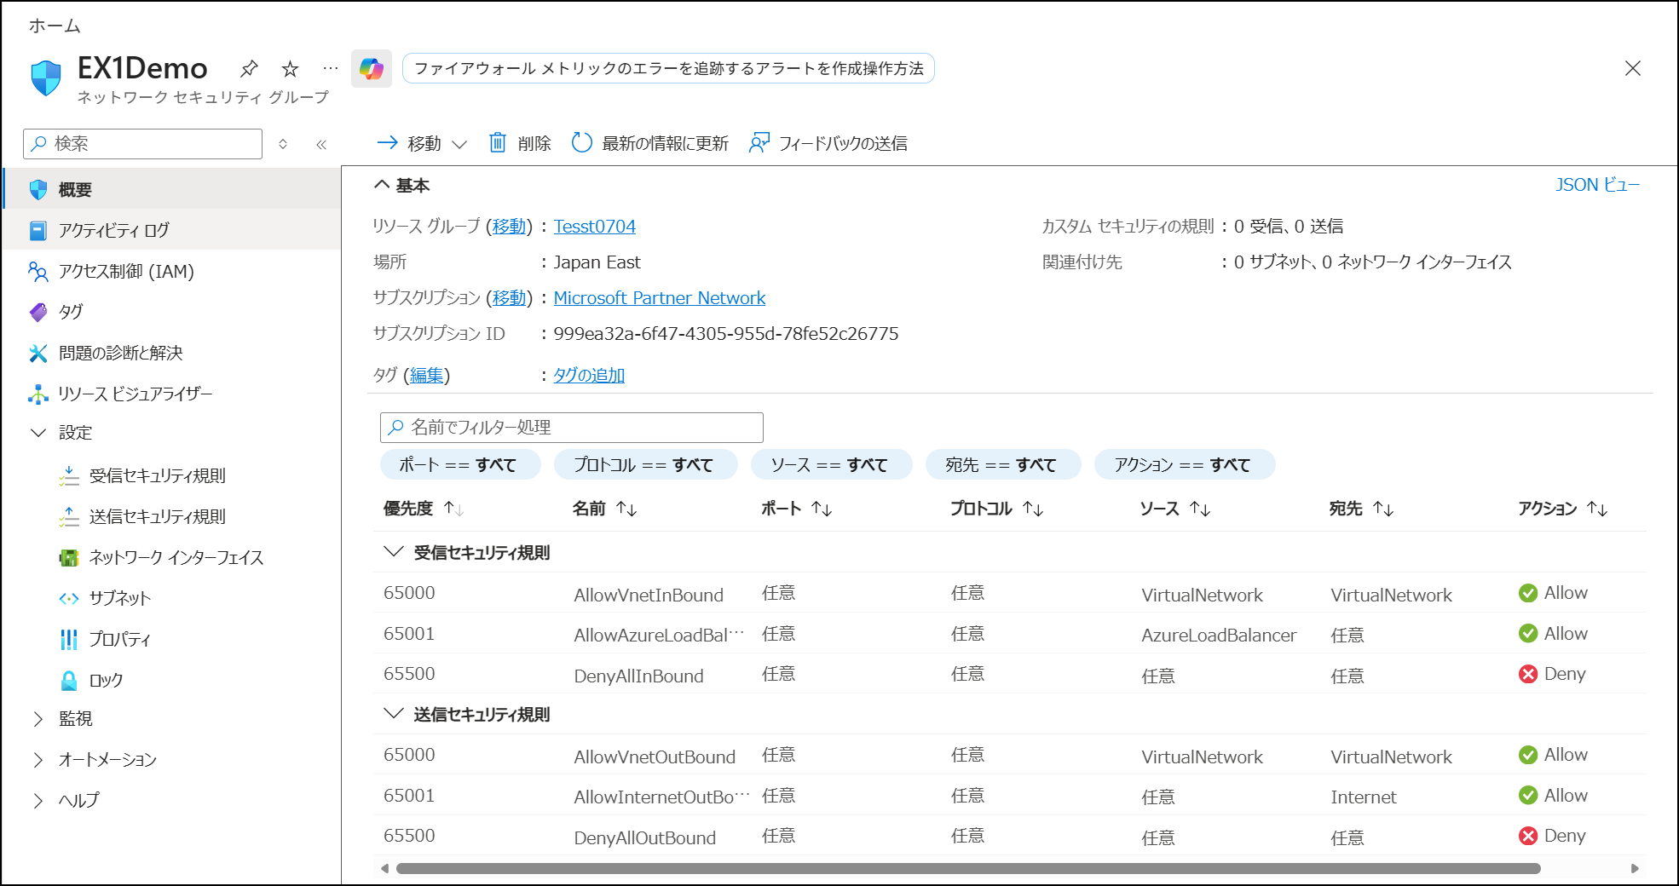Close the EX1Demo blade
The width and height of the screenshot is (1679, 886).
1632,68
